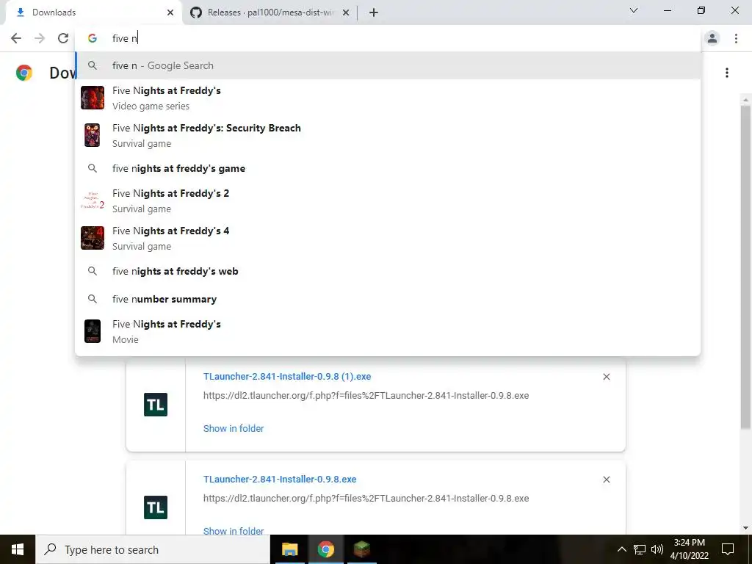The height and width of the screenshot is (564, 752).
Task: Click the browser forward arrow
Action: [40, 38]
